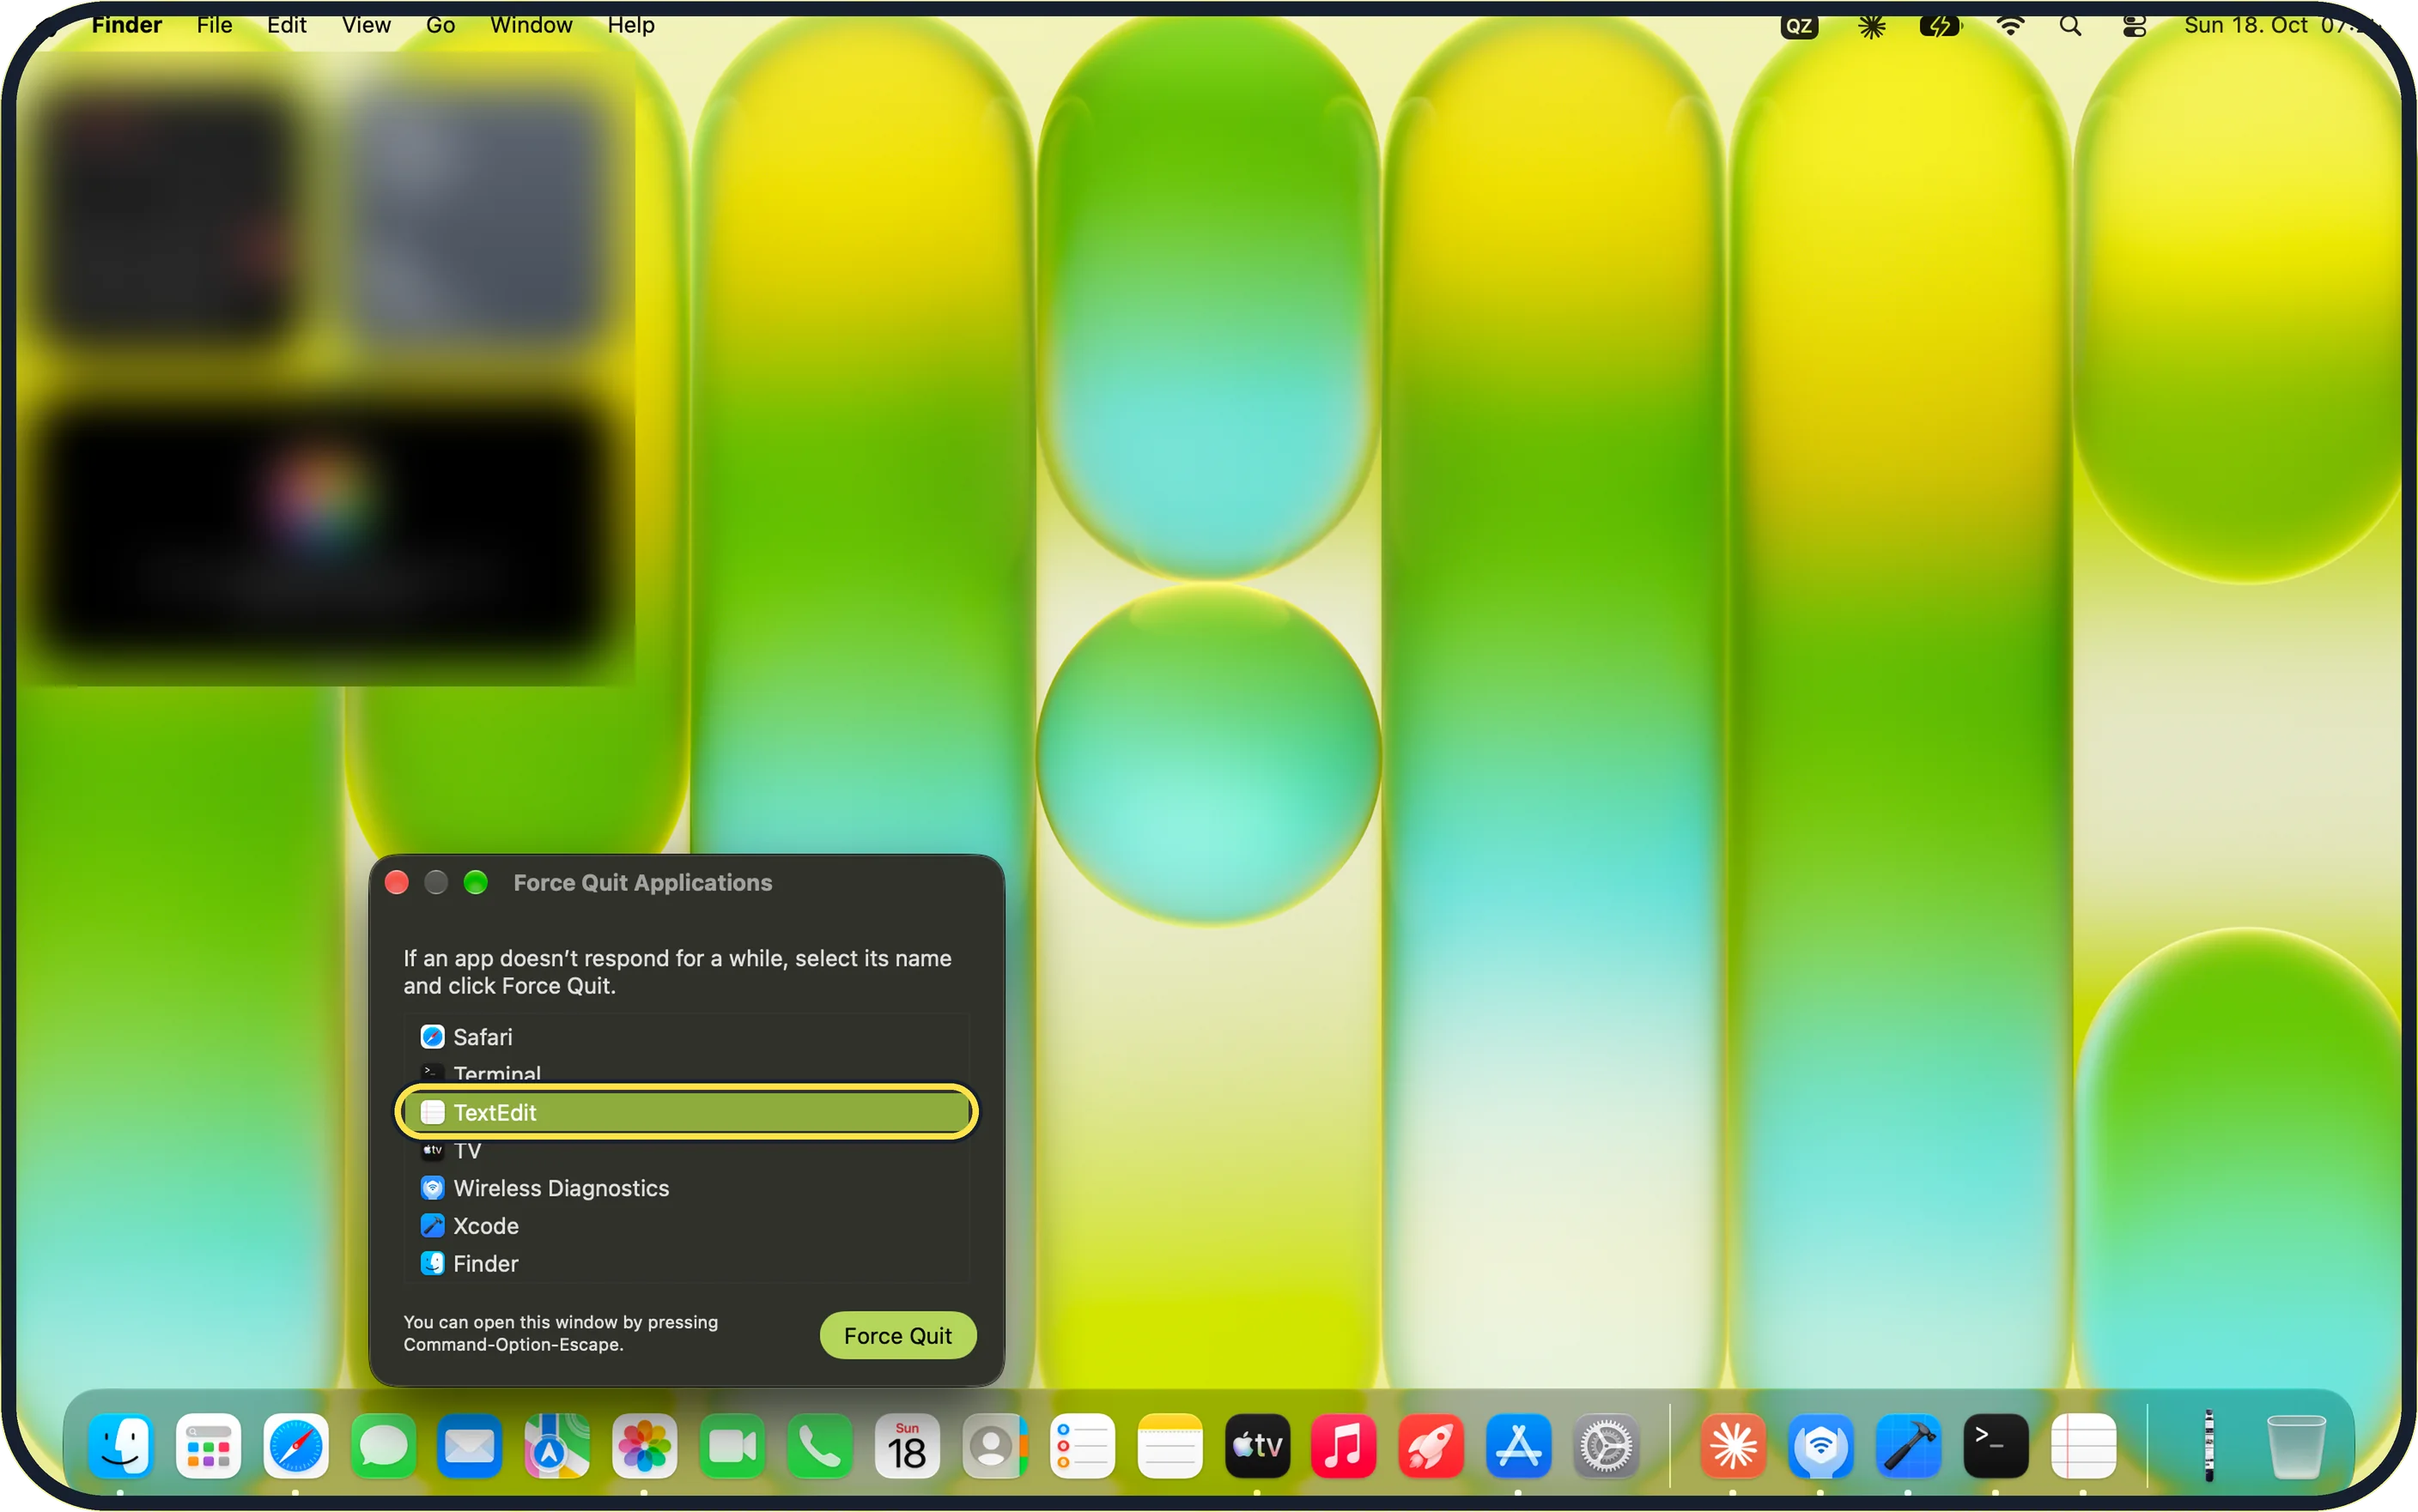Open Finder from the Dock
This screenshot has height=1512, width=2418.
(120, 1445)
